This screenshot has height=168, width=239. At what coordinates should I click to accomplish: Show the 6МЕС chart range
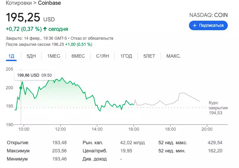click(78, 56)
